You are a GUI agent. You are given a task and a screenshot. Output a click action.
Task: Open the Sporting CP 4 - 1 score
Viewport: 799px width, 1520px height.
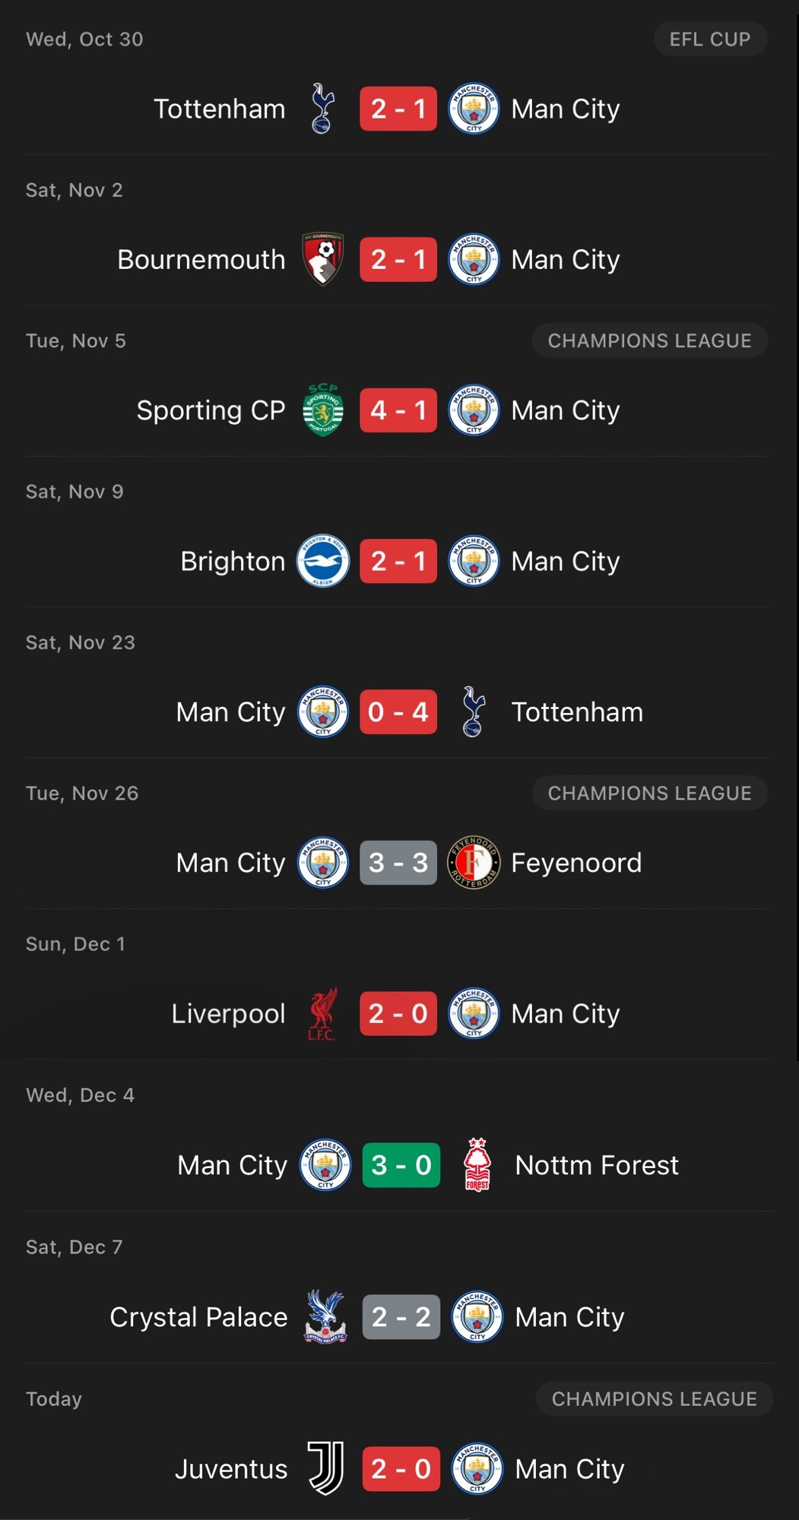pos(398,410)
